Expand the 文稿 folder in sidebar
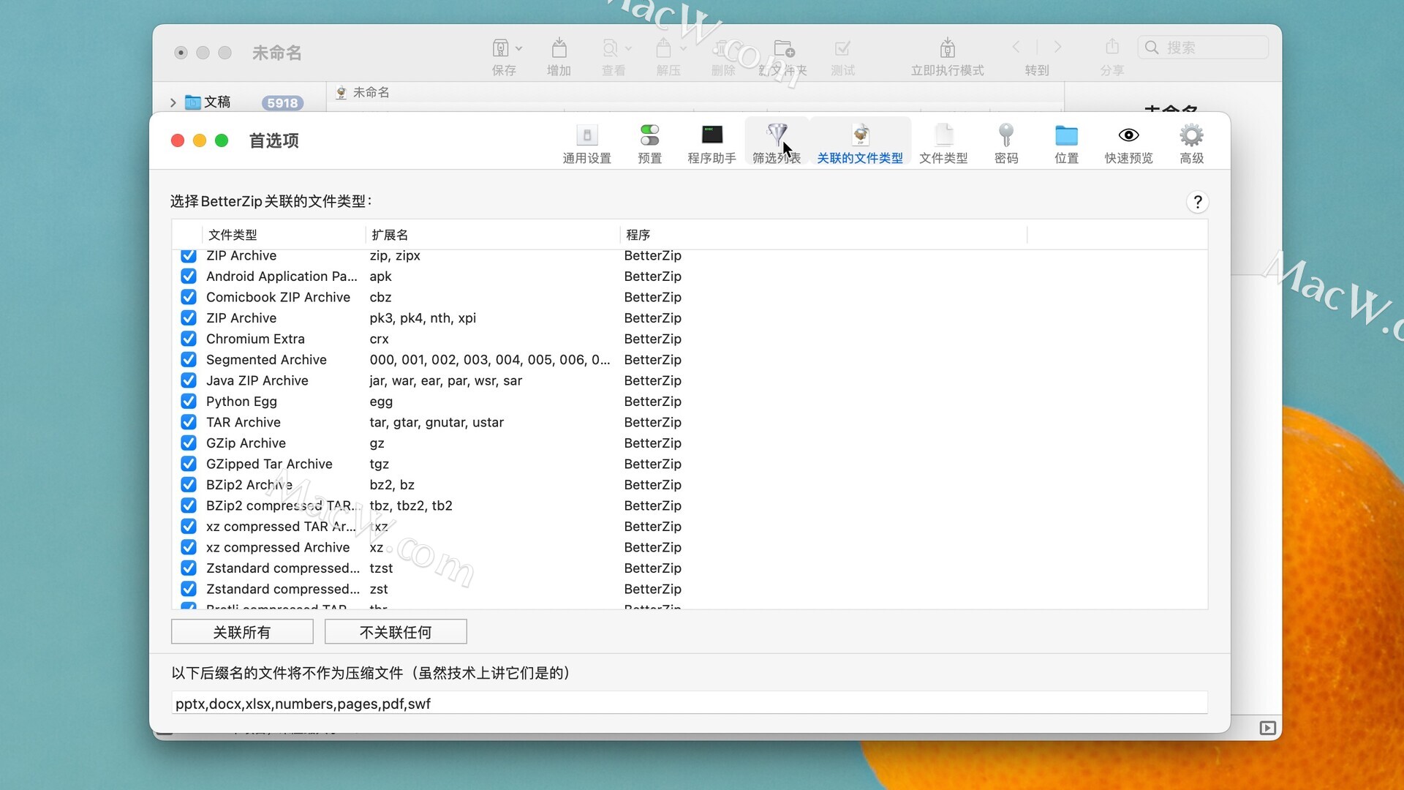Viewport: 1404px width, 790px height. 173,102
